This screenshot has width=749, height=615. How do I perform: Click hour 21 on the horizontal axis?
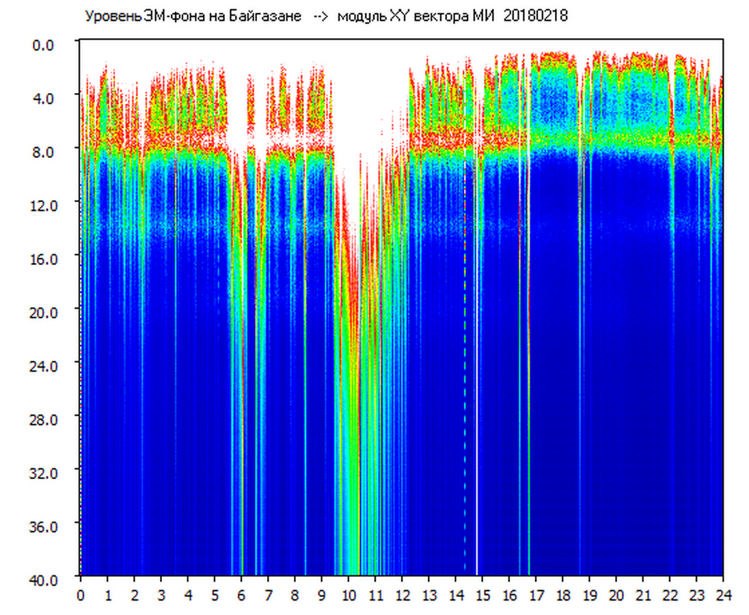[643, 594]
